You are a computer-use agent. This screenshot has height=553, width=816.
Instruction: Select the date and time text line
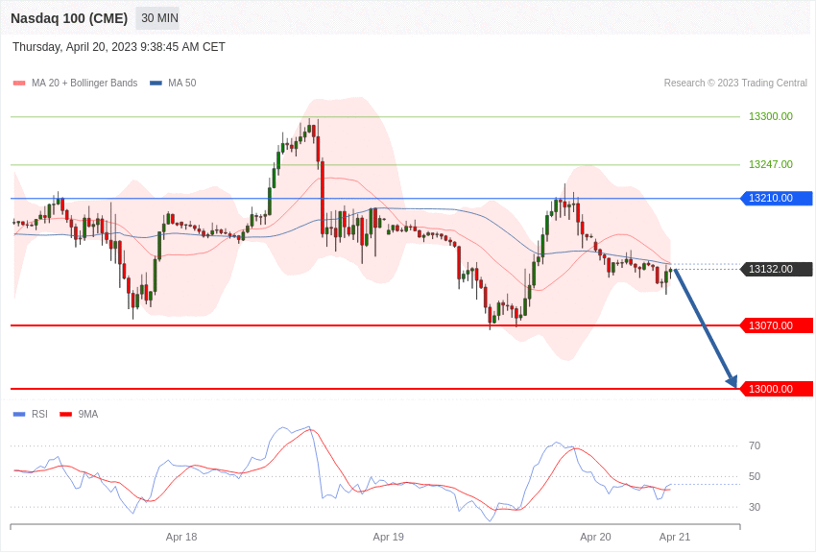(x=119, y=47)
